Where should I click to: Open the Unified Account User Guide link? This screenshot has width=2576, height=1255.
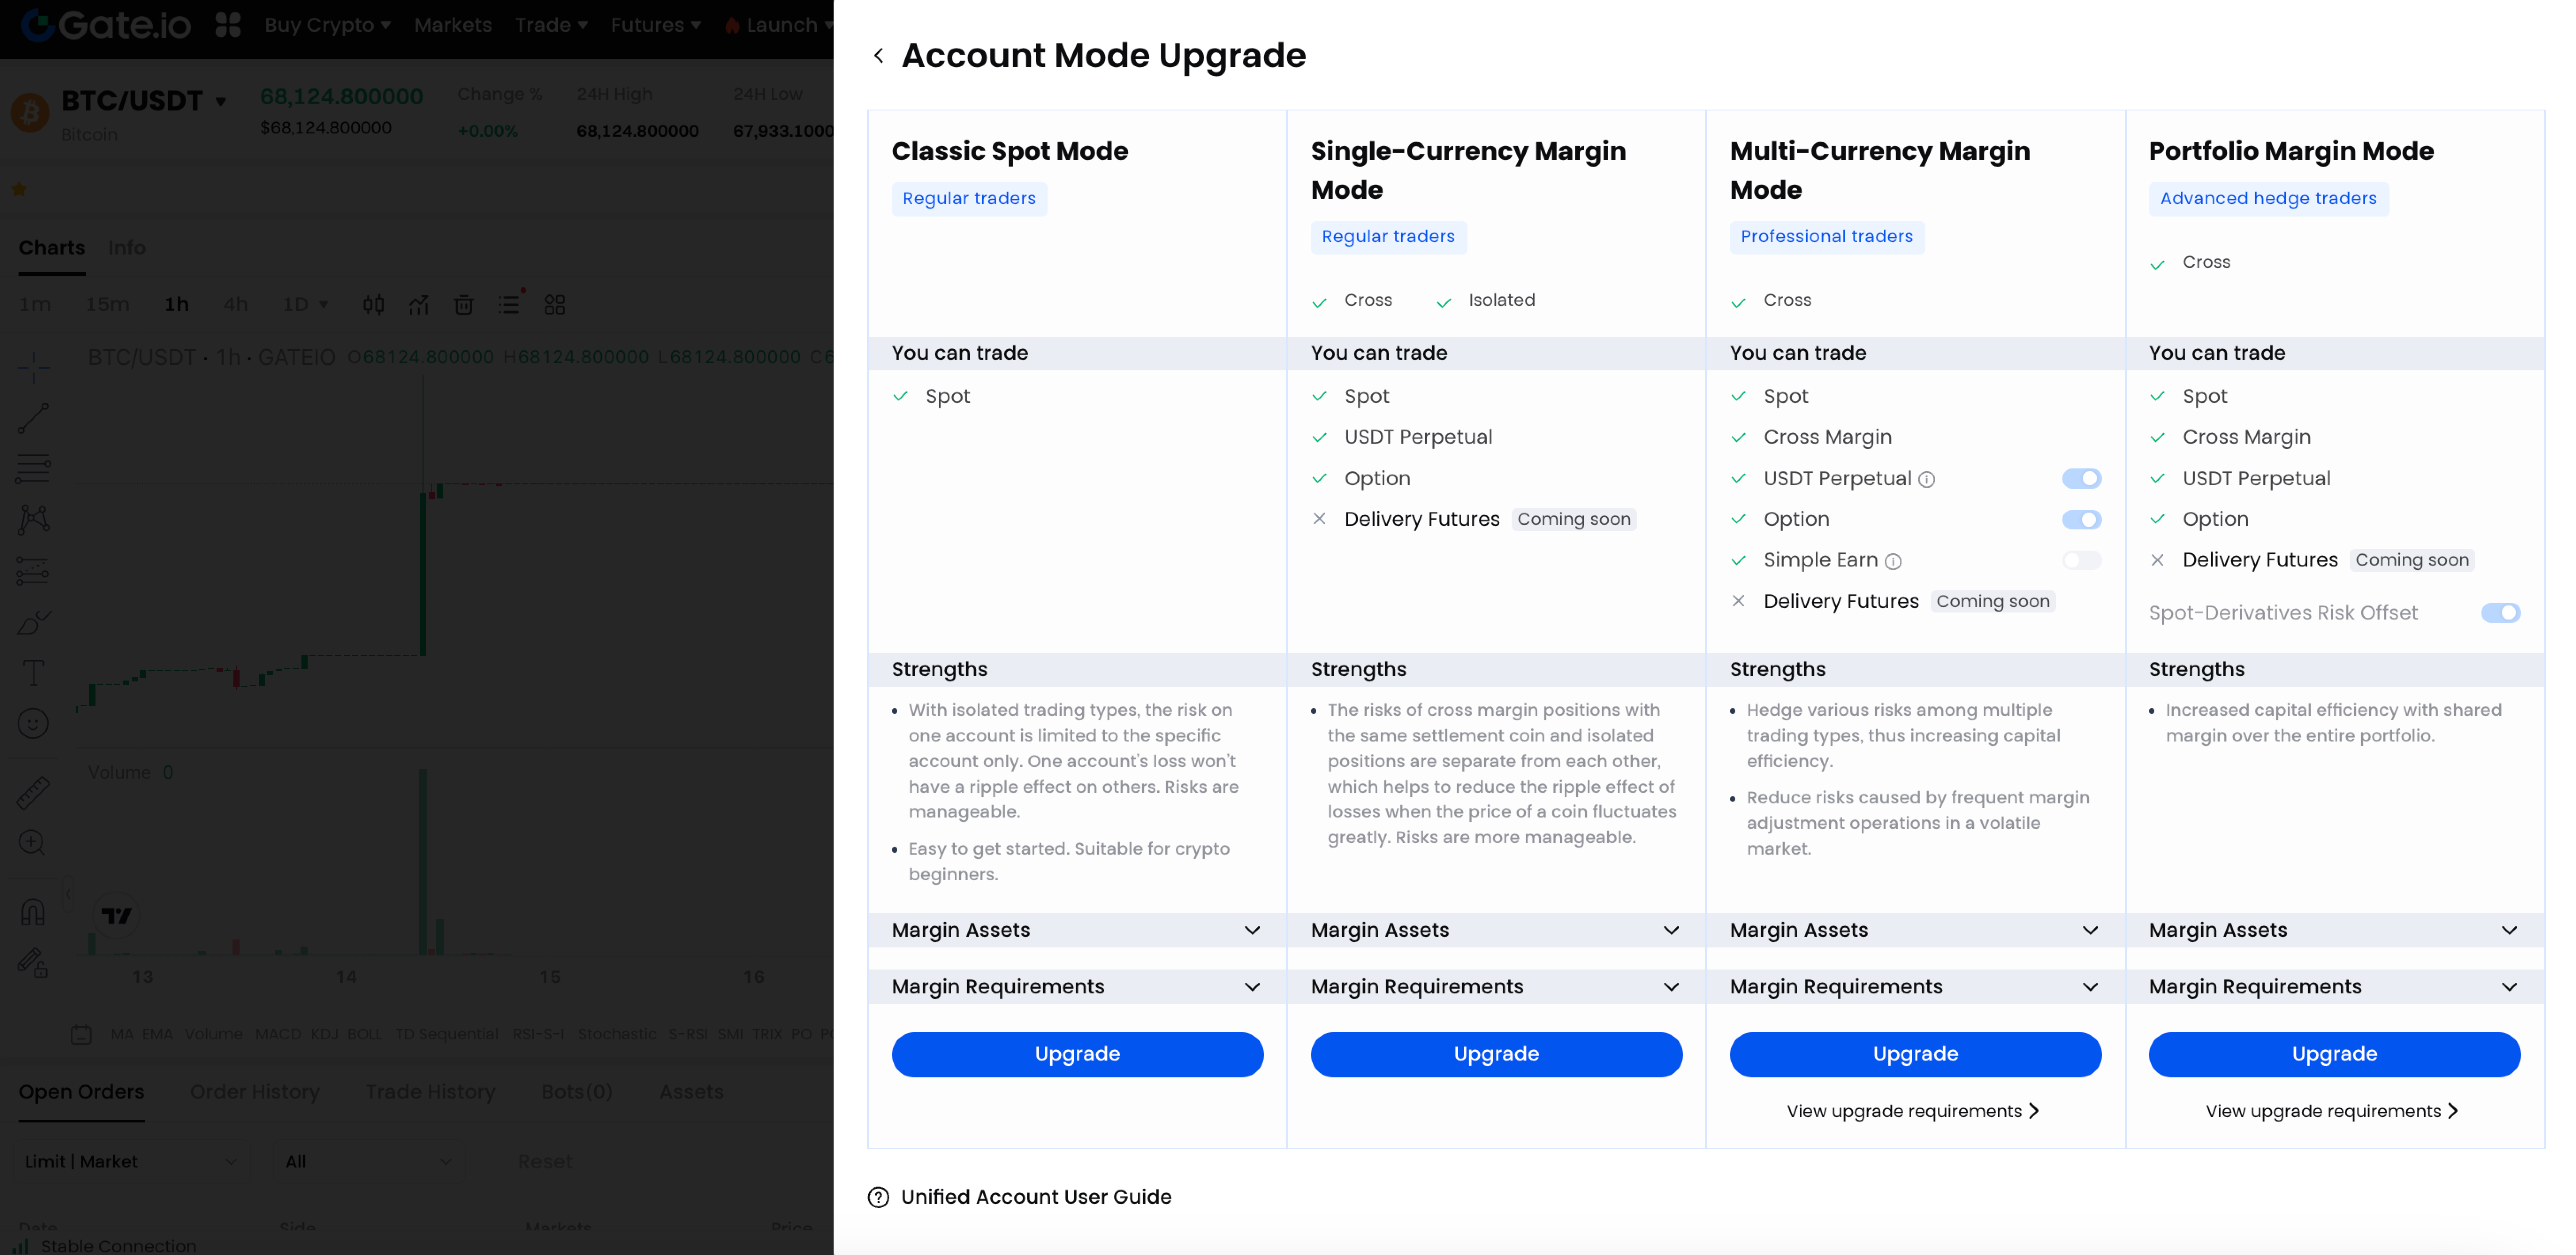1035,1197
